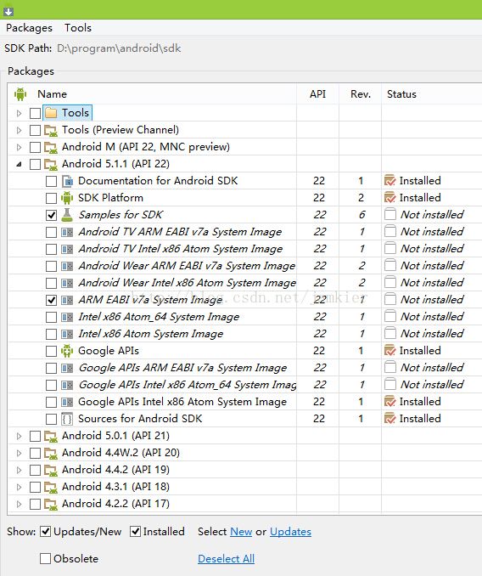Expand the Android 4.3.1 (API 18) node
The width and height of the screenshot is (482, 576).
pos(19,487)
